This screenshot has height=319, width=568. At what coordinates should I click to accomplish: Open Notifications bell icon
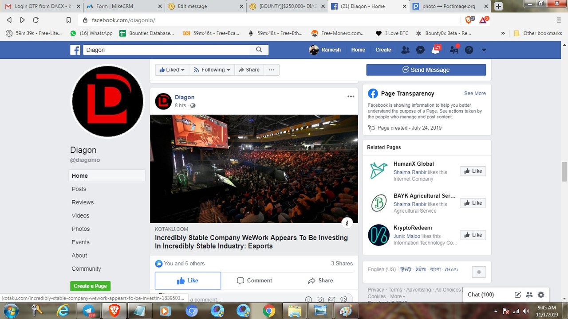click(x=435, y=50)
